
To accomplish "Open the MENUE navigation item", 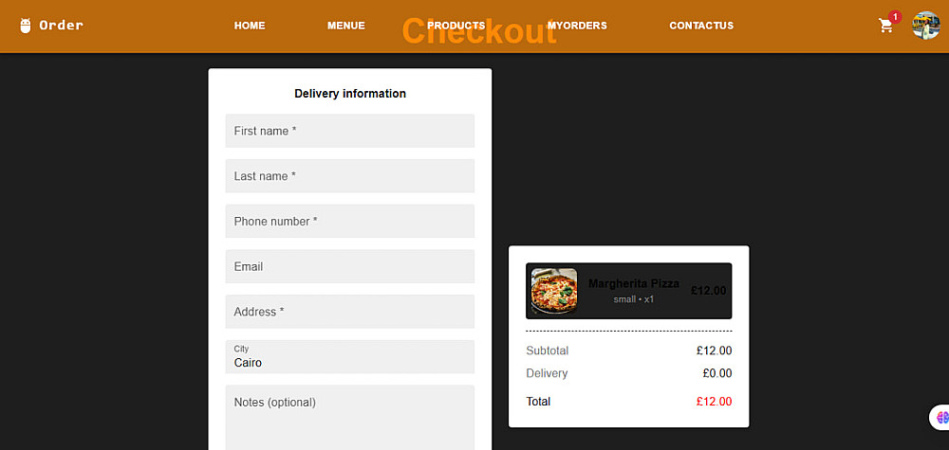I will click(346, 26).
